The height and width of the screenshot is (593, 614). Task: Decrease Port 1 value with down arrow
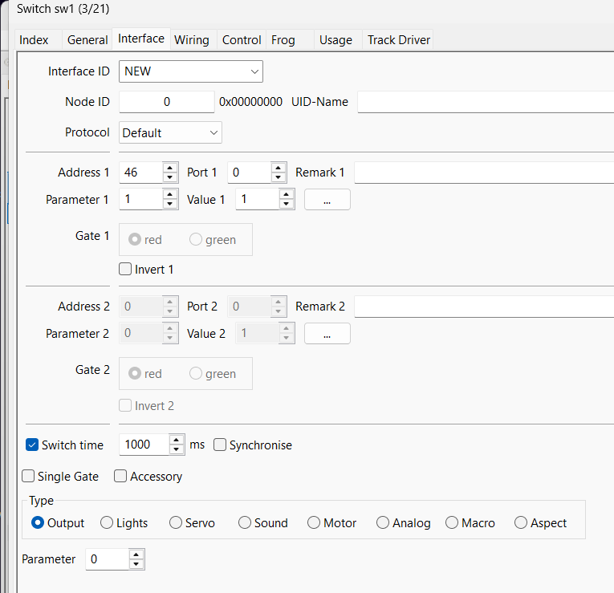pos(279,177)
